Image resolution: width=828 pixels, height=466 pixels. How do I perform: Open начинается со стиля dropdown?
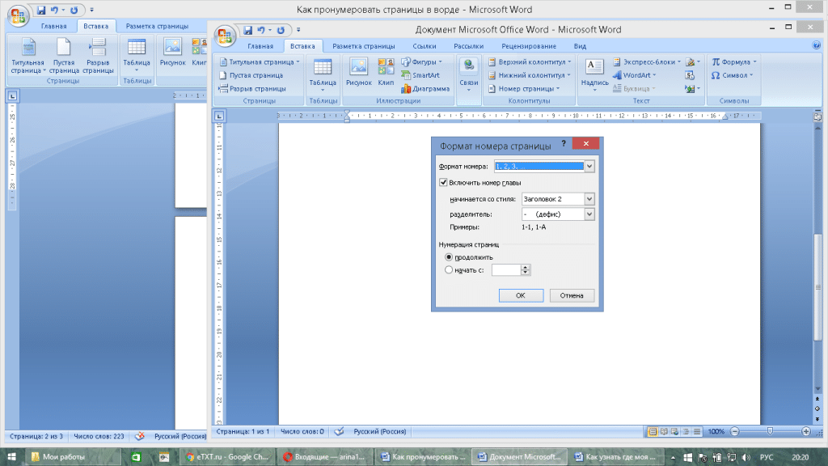pyautogui.click(x=589, y=199)
